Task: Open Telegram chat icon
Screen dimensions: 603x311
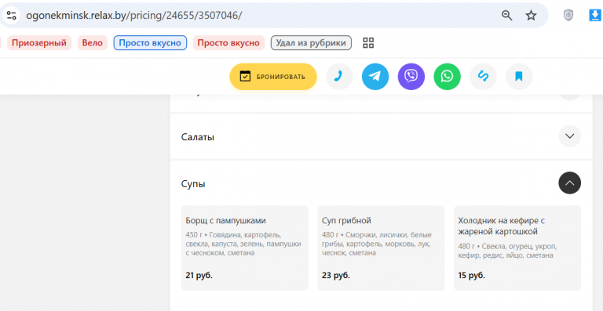Action: click(x=375, y=77)
